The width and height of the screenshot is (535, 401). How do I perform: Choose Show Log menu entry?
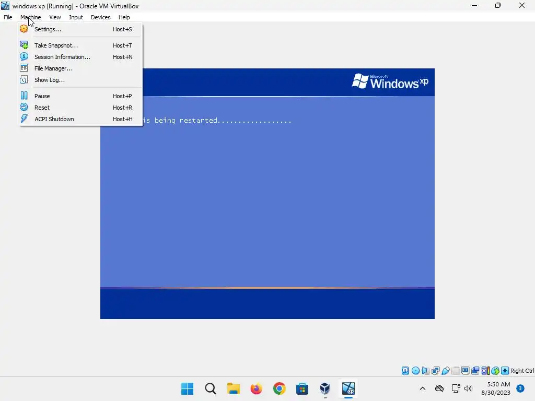(80, 80)
